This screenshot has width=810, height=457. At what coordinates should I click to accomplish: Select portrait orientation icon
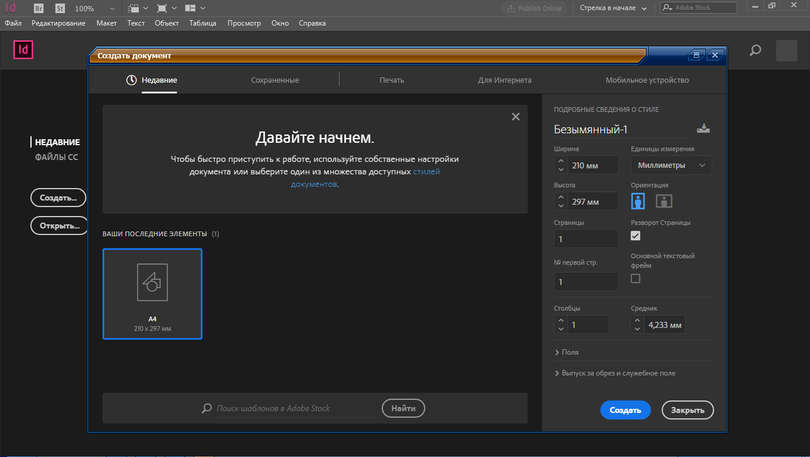pos(638,201)
